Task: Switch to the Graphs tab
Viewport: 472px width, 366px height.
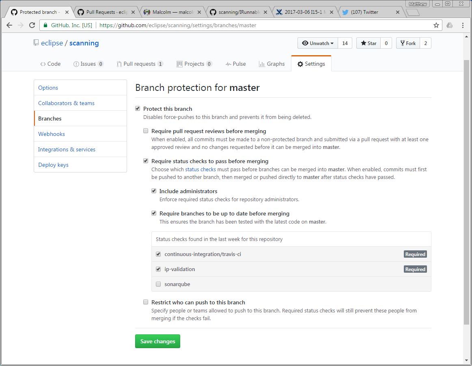Action: click(272, 64)
